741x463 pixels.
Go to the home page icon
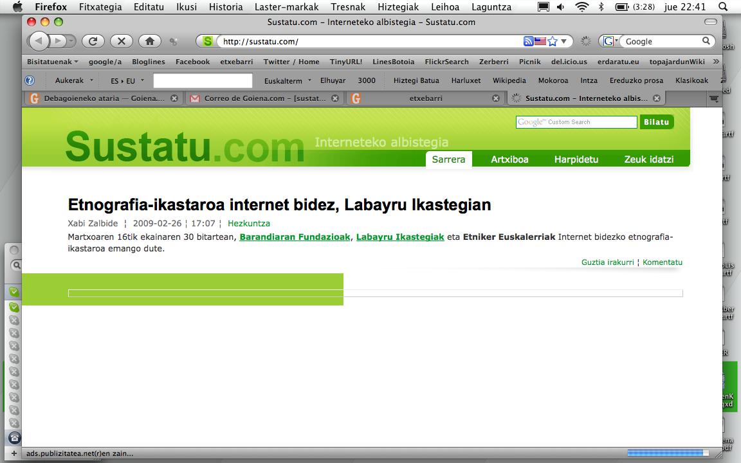click(150, 41)
